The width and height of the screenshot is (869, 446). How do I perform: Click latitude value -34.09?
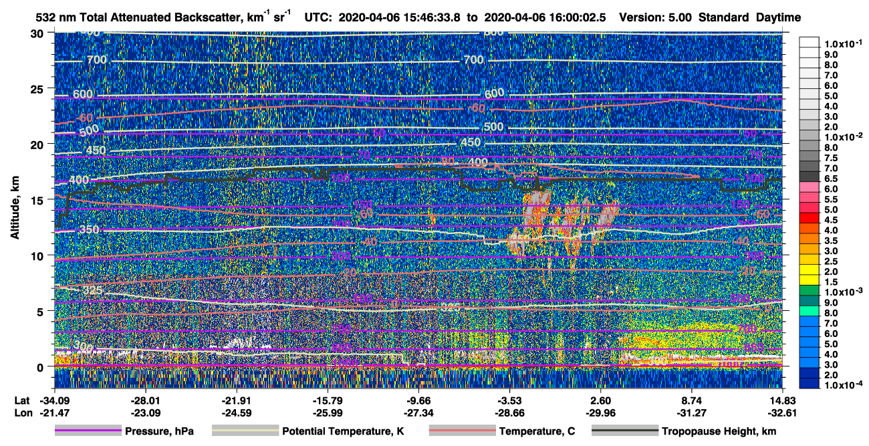point(54,399)
